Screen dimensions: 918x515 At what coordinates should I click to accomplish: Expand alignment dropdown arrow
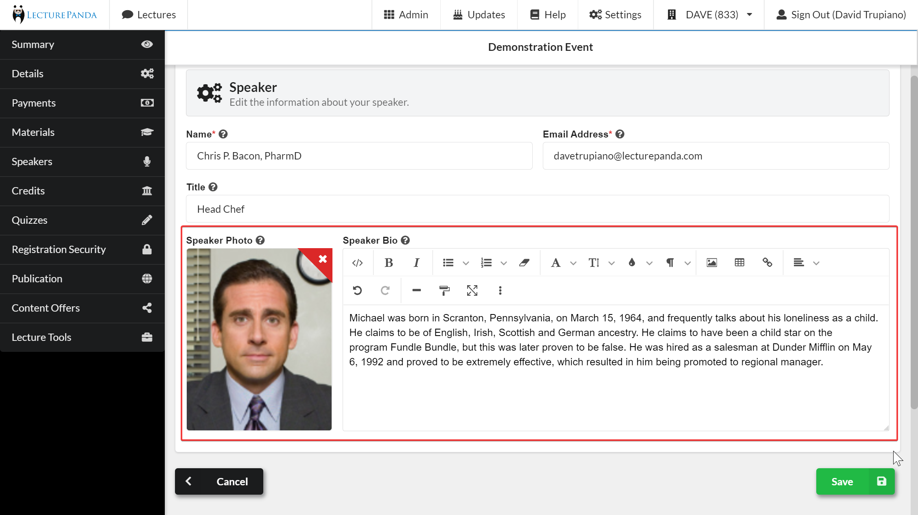tap(816, 263)
